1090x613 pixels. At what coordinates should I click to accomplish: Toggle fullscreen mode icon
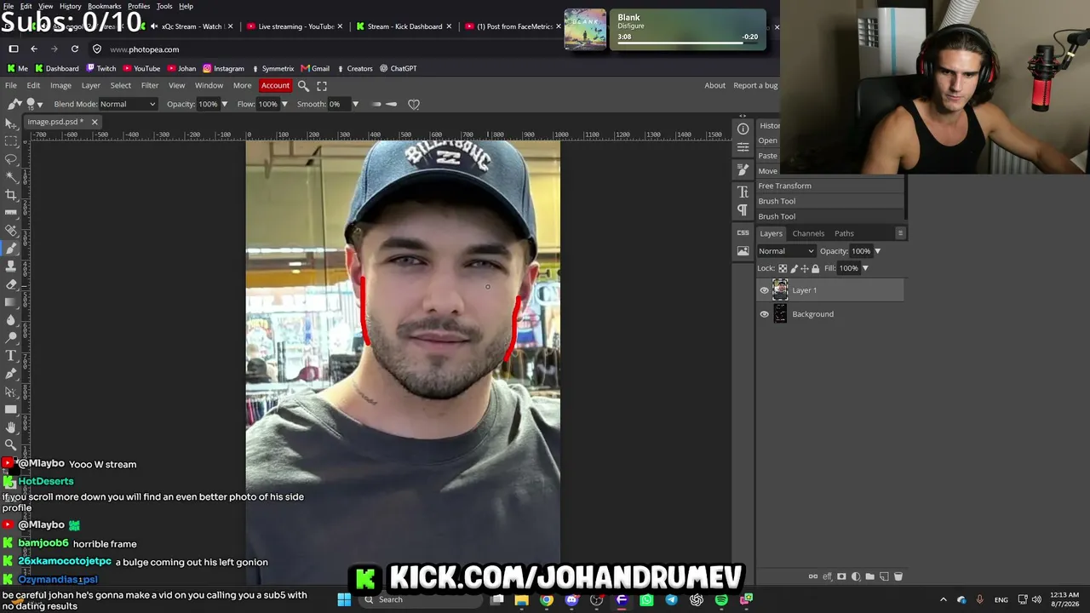(322, 86)
